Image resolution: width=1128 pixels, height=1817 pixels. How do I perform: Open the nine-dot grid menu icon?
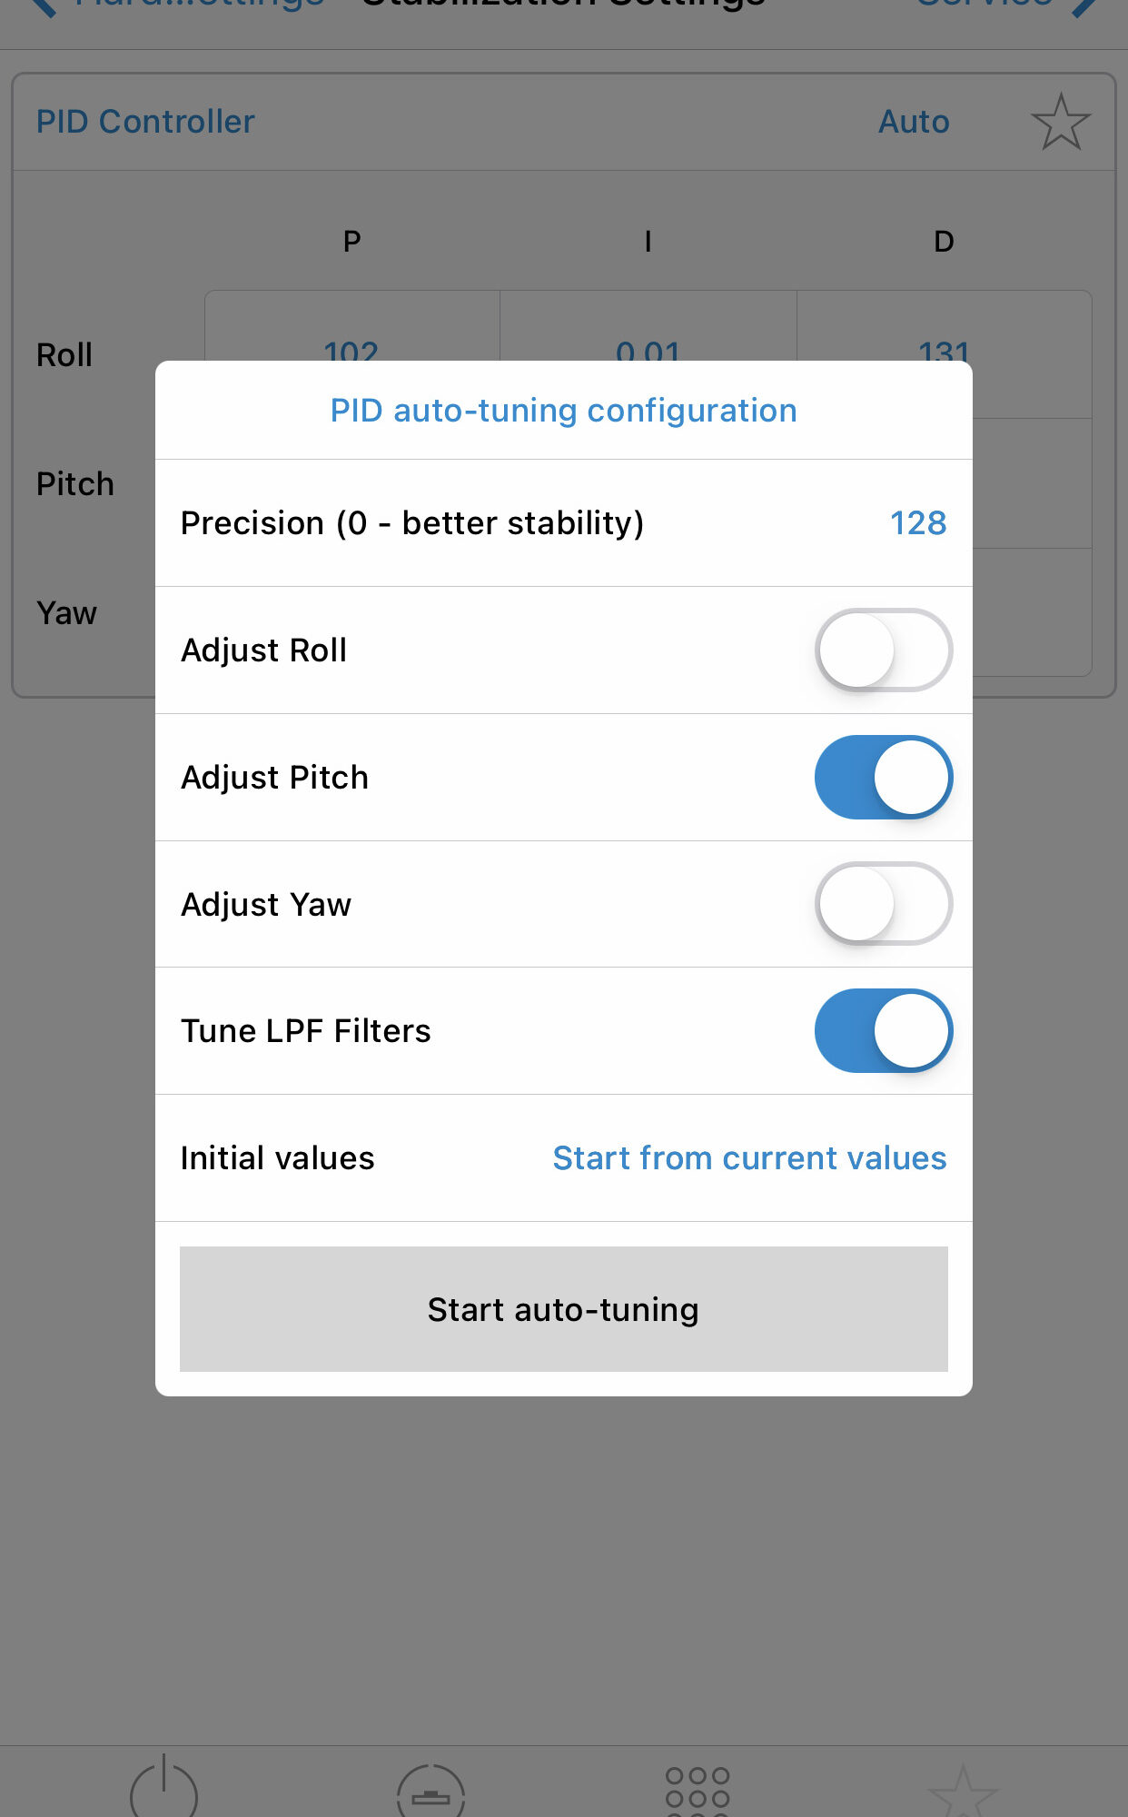(x=698, y=1792)
